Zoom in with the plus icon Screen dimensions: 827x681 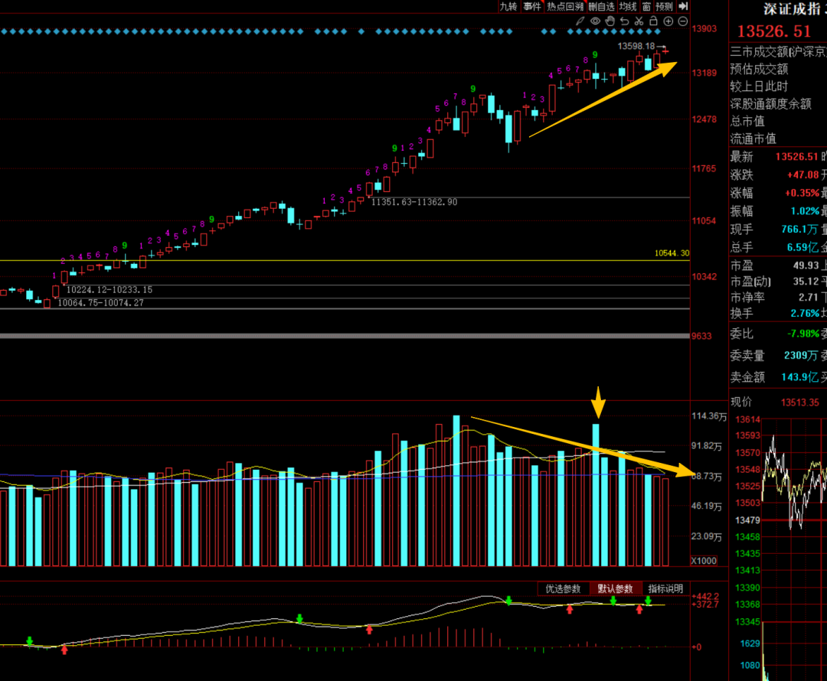(668, 21)
